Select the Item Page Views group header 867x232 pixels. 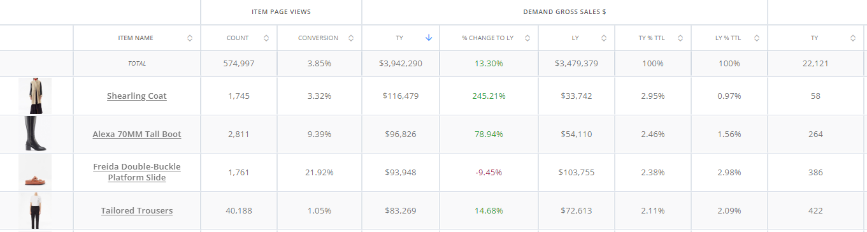tap(281, 12)
